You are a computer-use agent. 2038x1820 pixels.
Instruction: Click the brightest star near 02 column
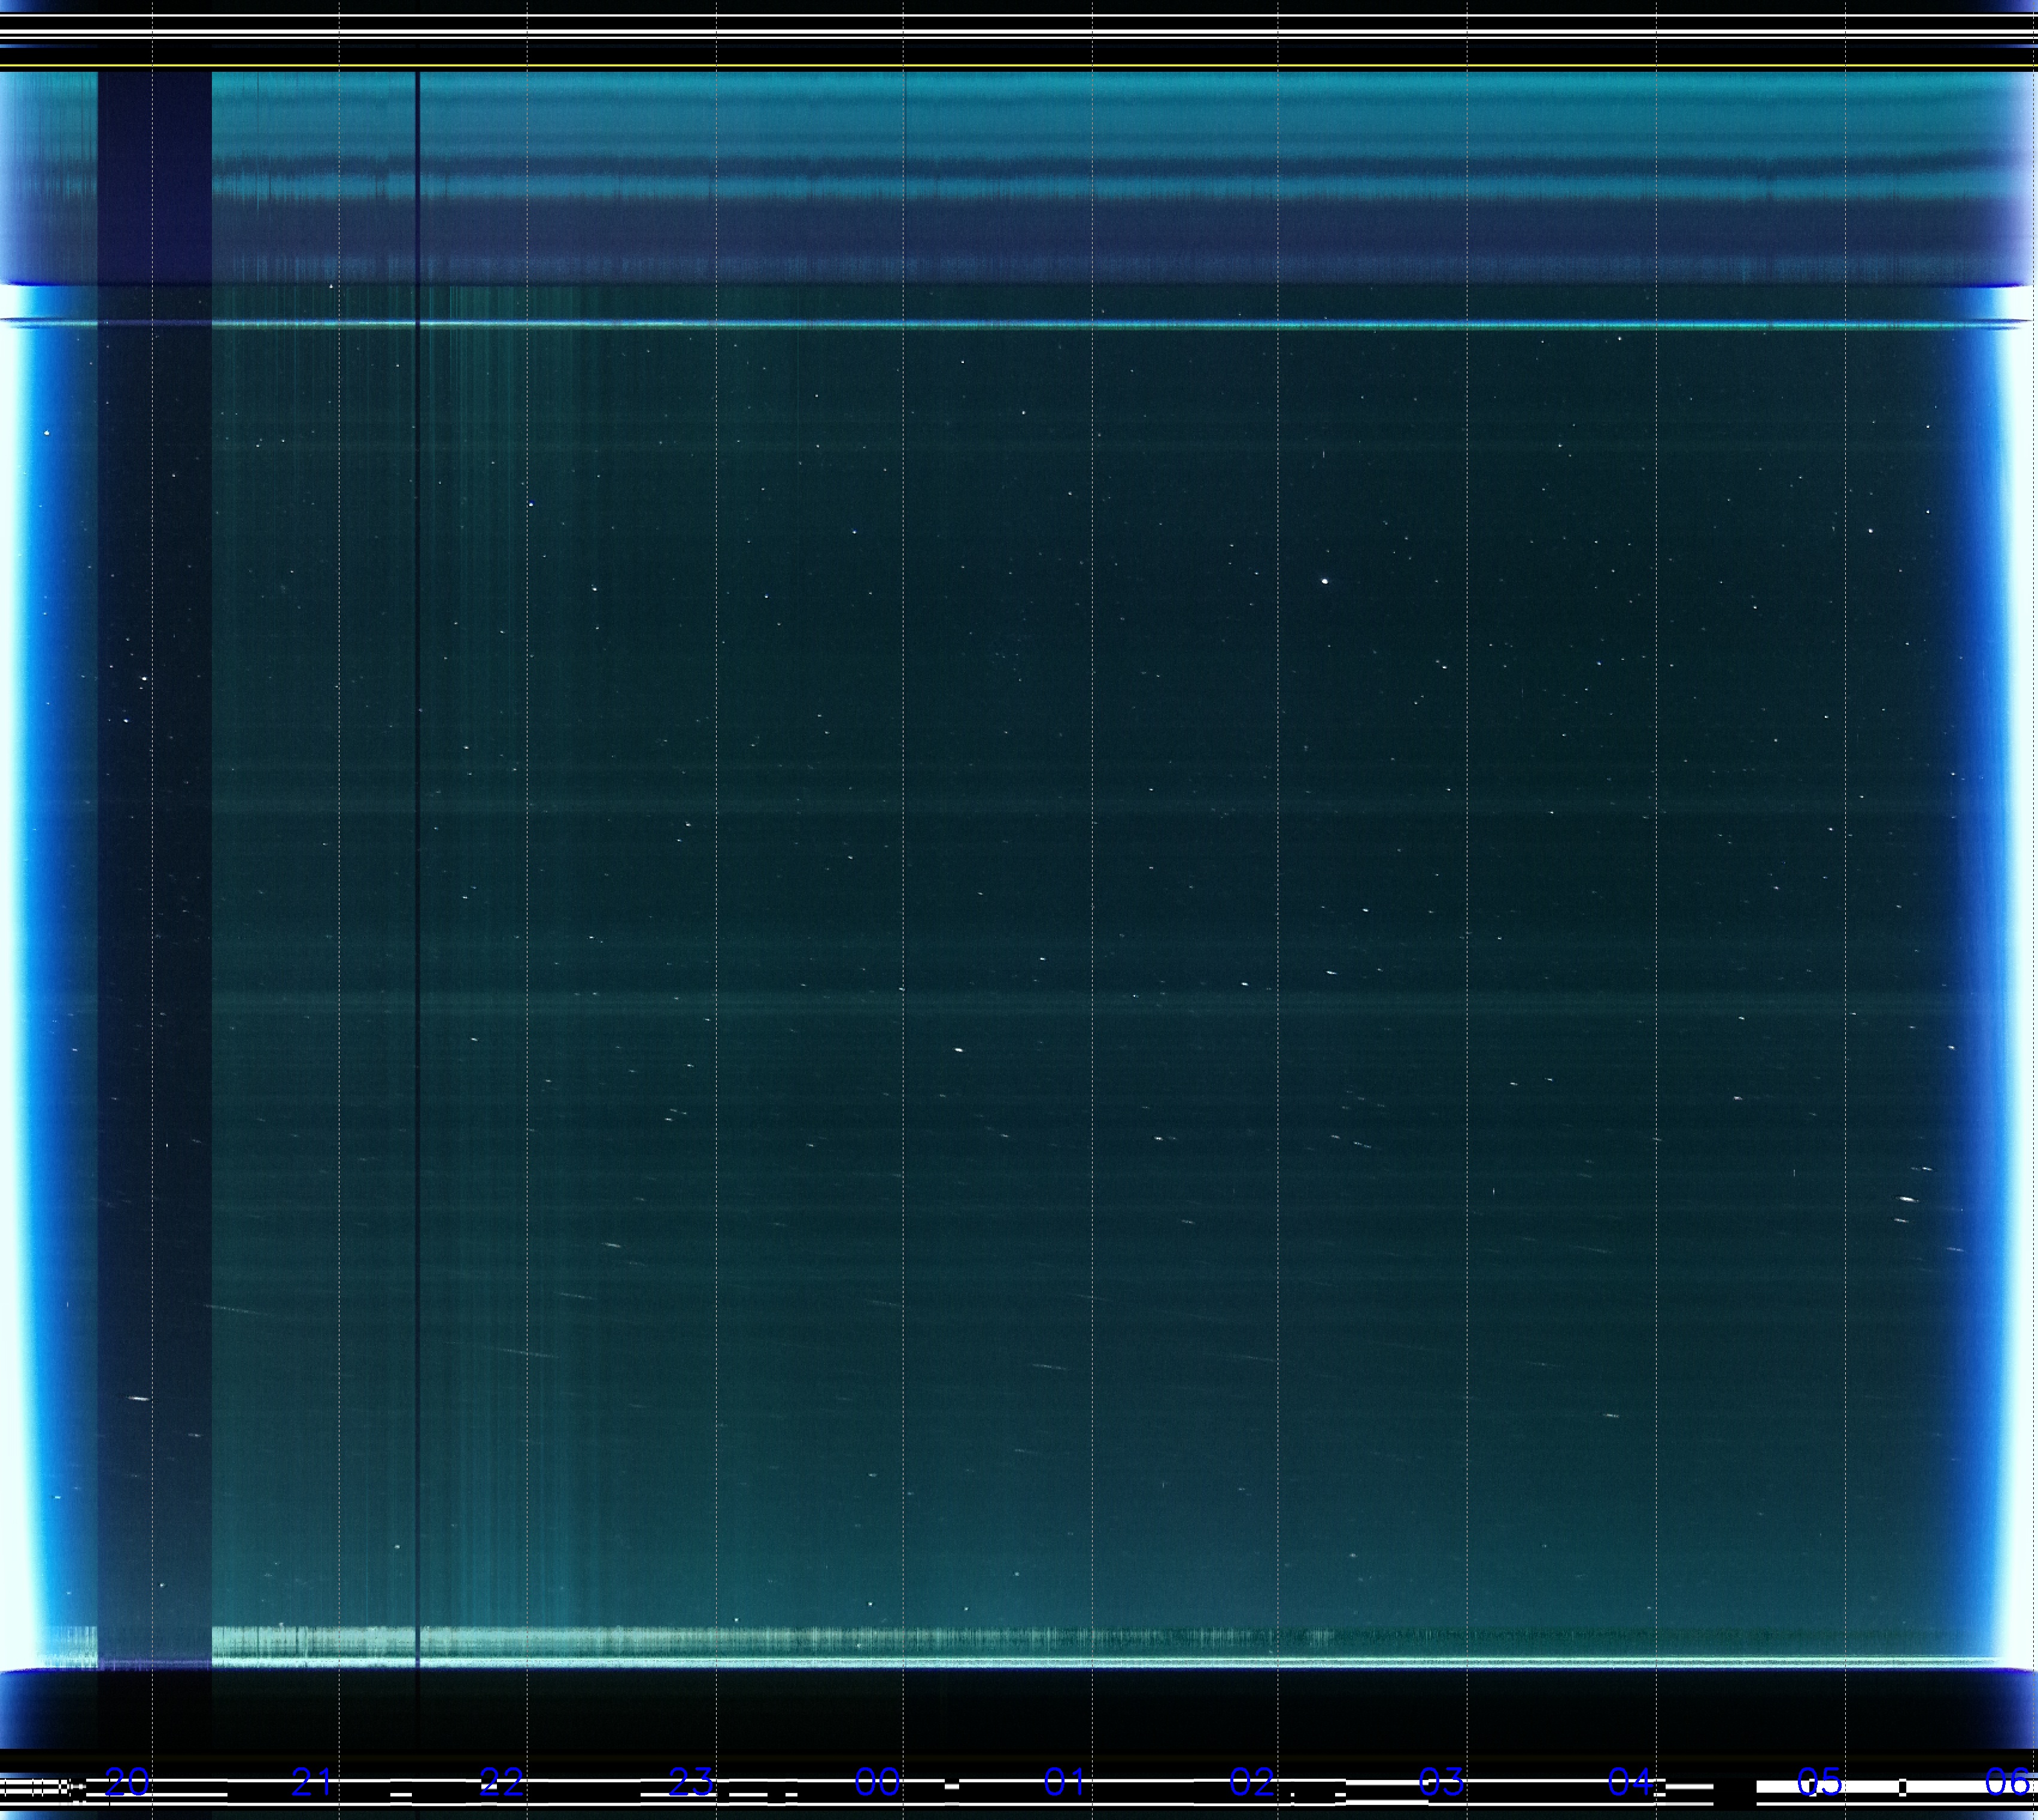(x=1325, y=580)
